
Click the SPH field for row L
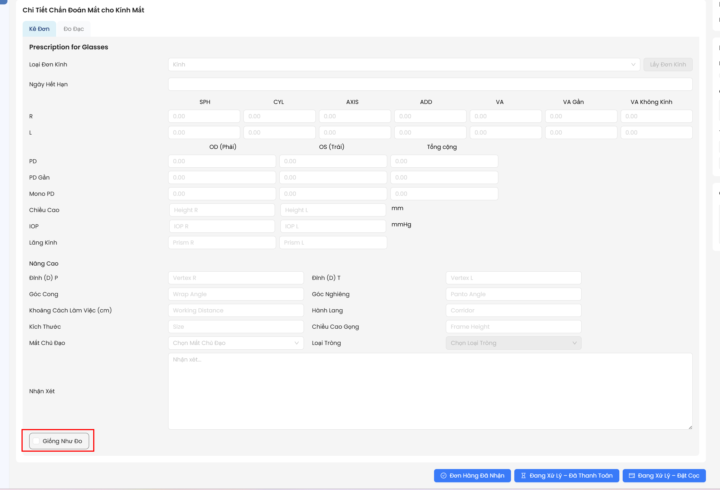(204, 133)
